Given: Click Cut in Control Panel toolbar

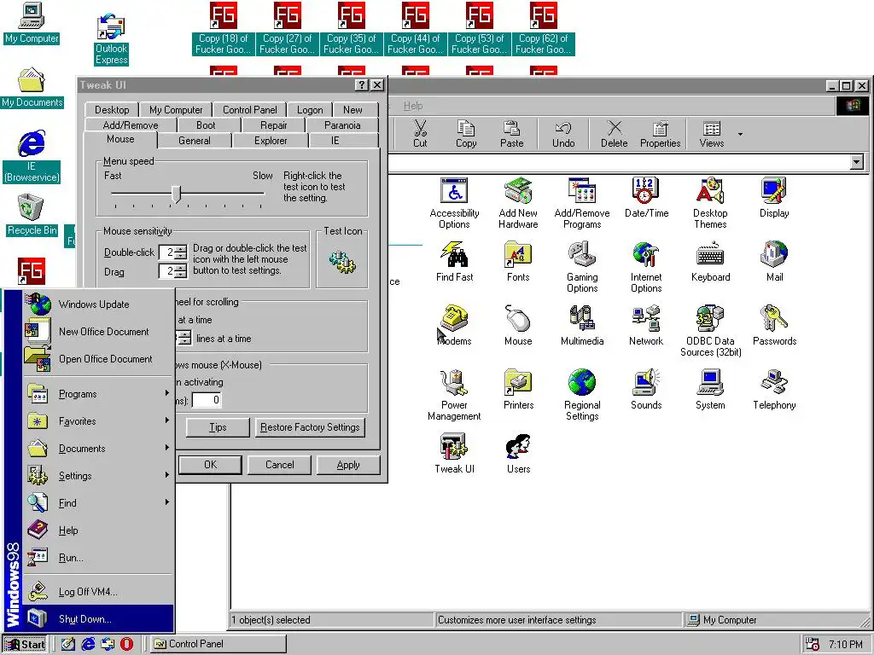Looking at the screenshot, I should (x=420, y=134).
